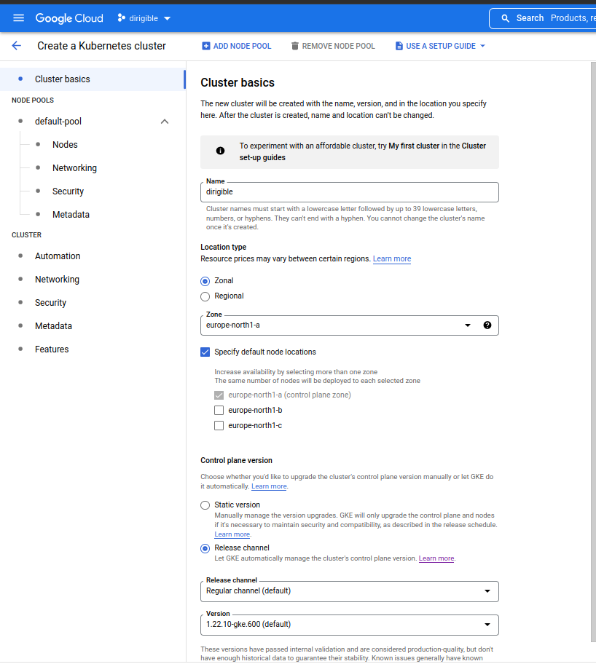Click the cluster Name input field

coord(349,192)
